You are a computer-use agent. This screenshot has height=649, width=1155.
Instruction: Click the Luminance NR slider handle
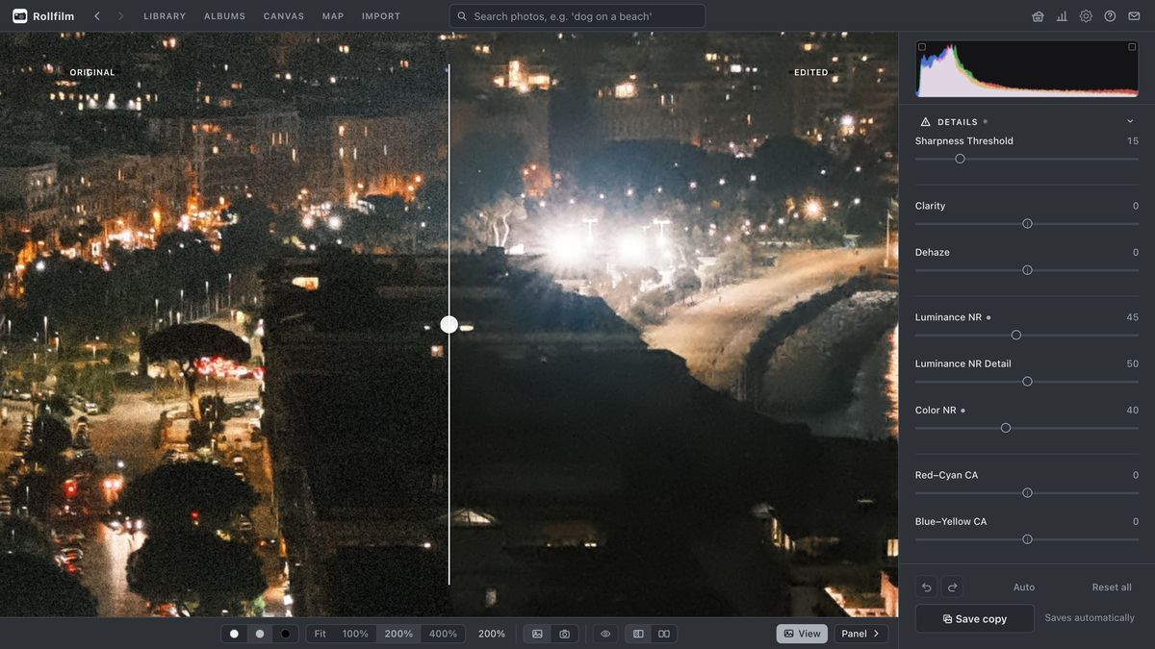(1015, 335)
